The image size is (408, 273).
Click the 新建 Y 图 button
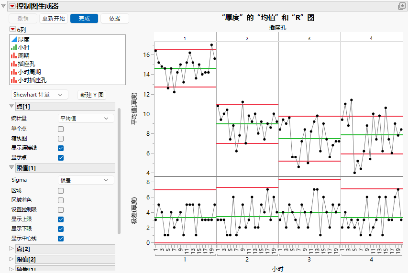tap(92, 95)
